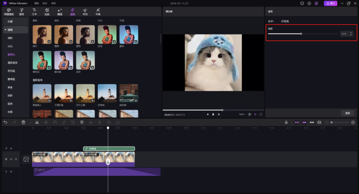Click the purple Export (匯出) button
The image size is (359, 194).
click(x=330, y=3)
